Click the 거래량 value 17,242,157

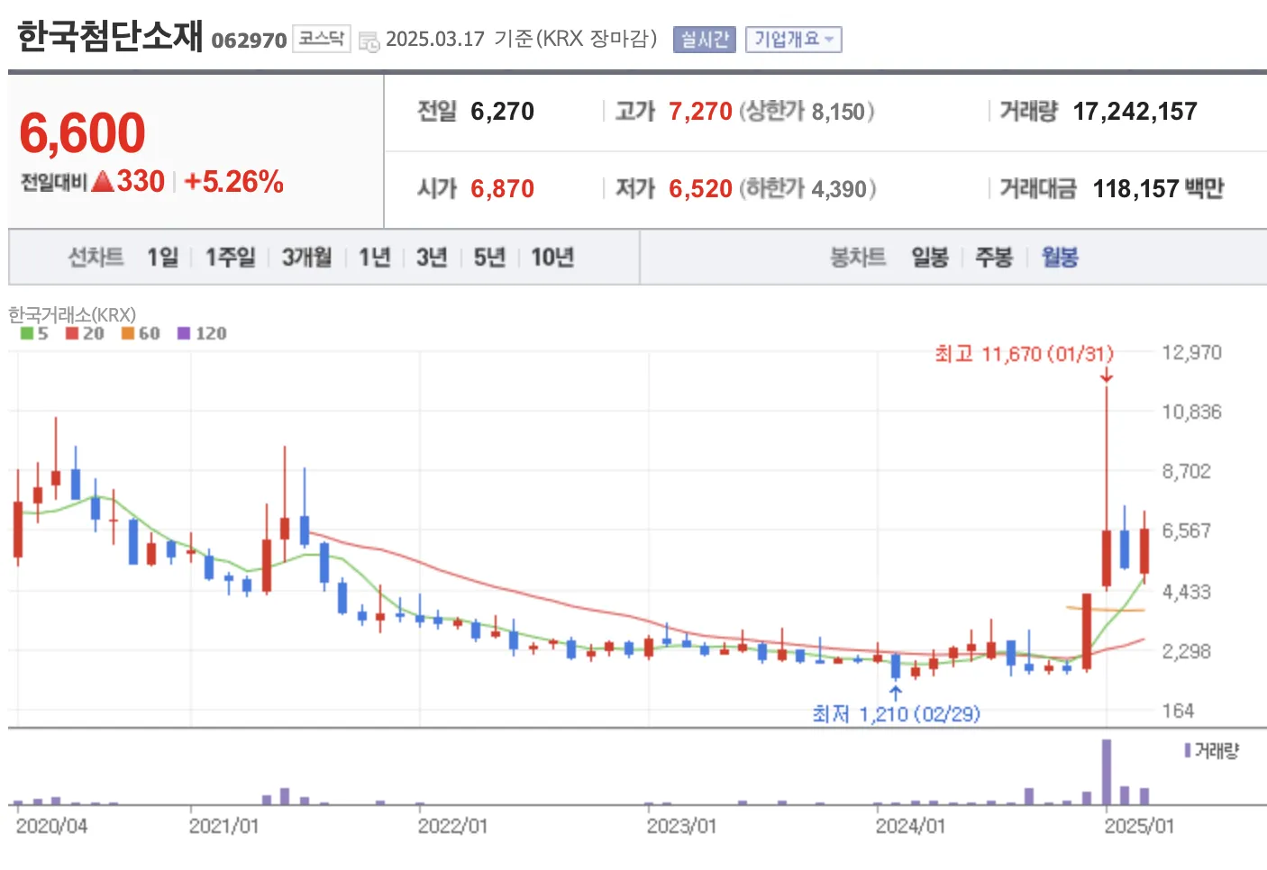[x=1135, y=112]
